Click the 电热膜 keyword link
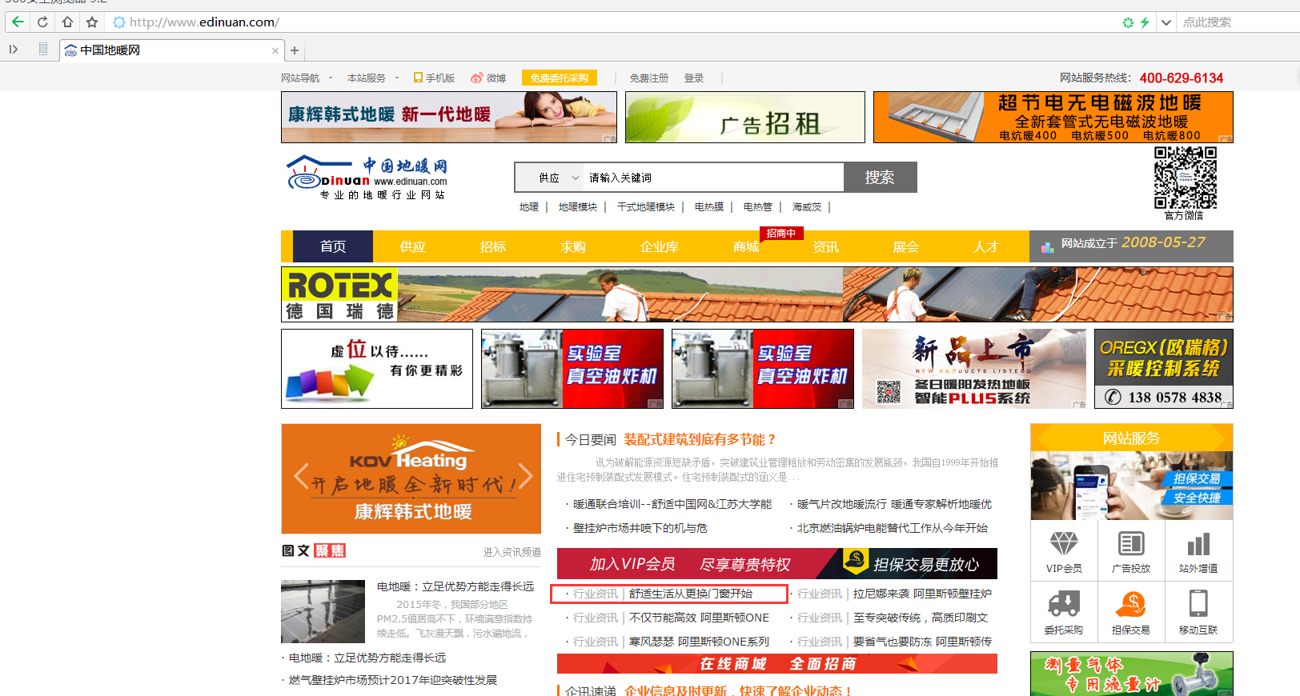Screen dimensions: 1300x696 708,207
